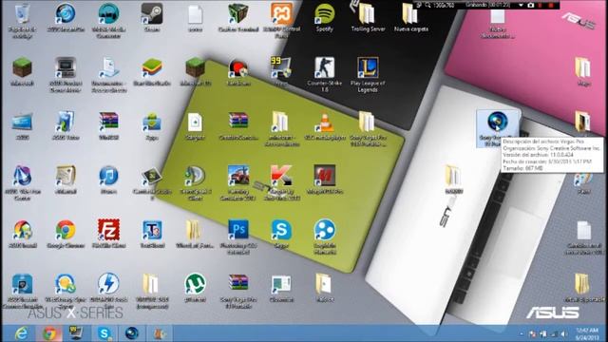This screenshot has height=342, width=608.
Task: Select the Fraps shortcut on the desktop
Action: (281, 68)
